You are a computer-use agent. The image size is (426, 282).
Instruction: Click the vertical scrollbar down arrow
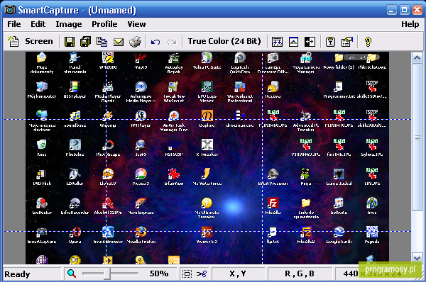(x=417, y=258)
